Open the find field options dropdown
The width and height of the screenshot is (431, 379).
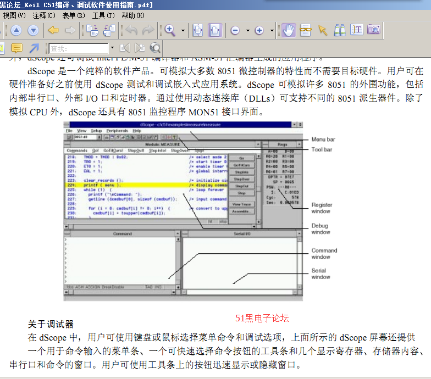[x=112, y=48]
